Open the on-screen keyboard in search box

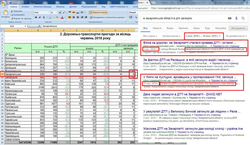230,18
